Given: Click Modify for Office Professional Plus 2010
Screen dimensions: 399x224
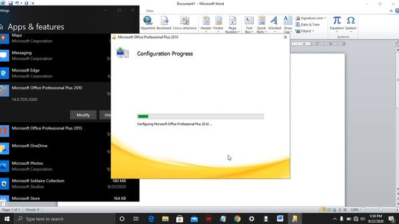Looking at the screenshot, I should click(83, 115).
